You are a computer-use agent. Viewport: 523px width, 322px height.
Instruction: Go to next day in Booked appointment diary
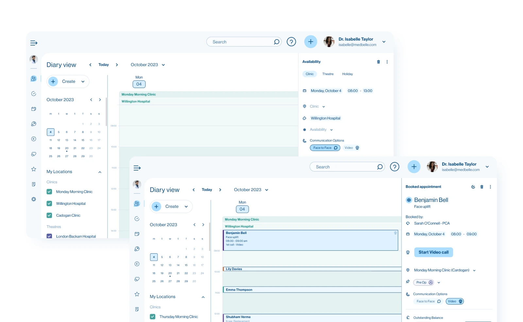click(x=220, y=190)
